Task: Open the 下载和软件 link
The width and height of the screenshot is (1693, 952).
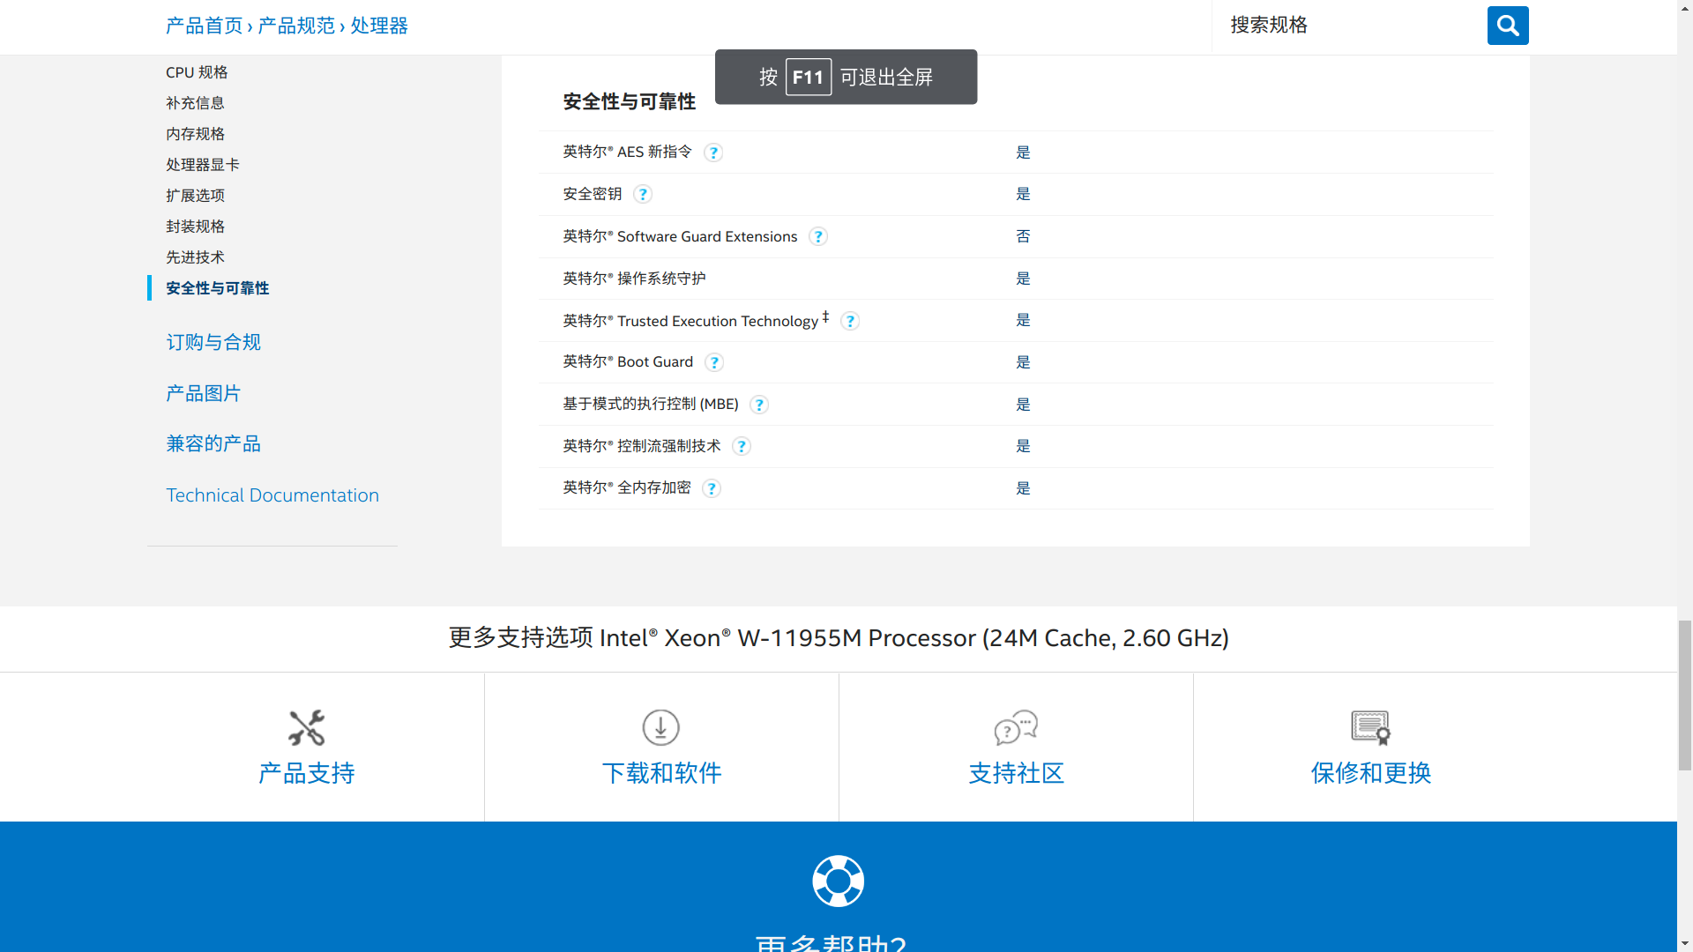Action: point(661,773)
